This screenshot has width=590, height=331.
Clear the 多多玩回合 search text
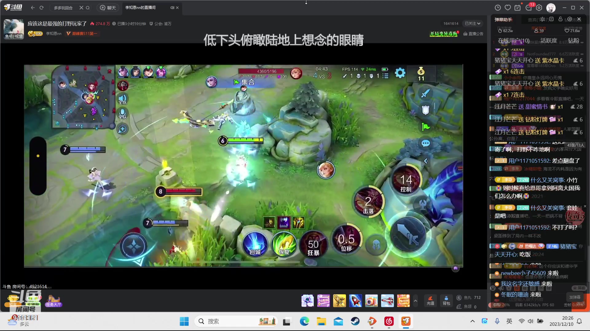tap(81, 8)
